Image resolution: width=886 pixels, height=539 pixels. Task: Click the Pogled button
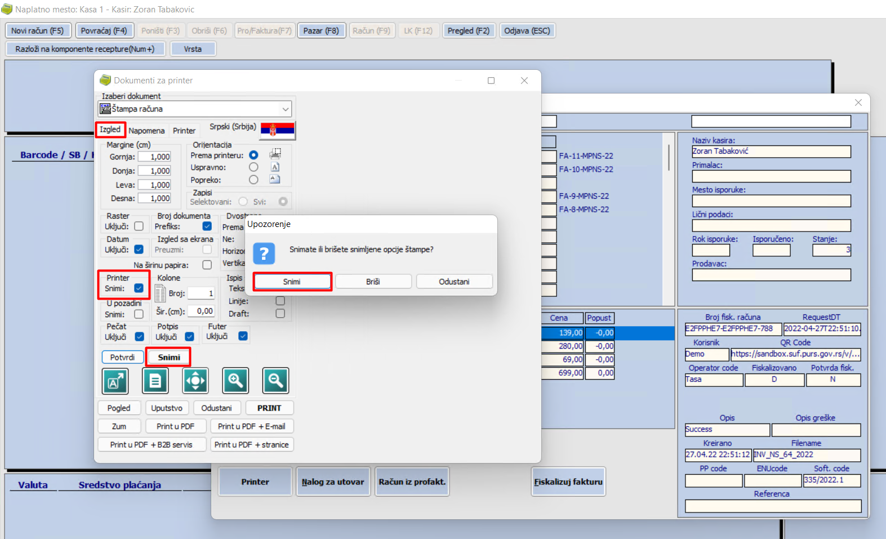pyautogui.click(x=119, y=408)
